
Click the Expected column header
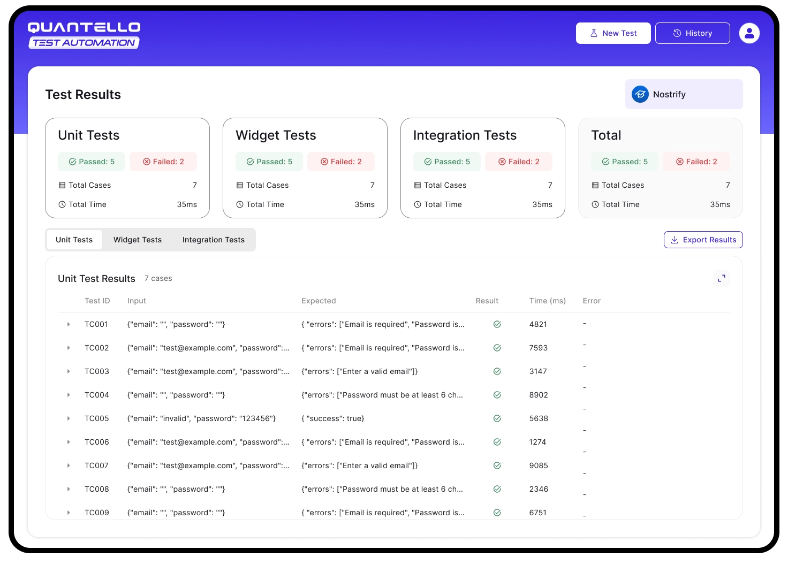pos(319,301)
